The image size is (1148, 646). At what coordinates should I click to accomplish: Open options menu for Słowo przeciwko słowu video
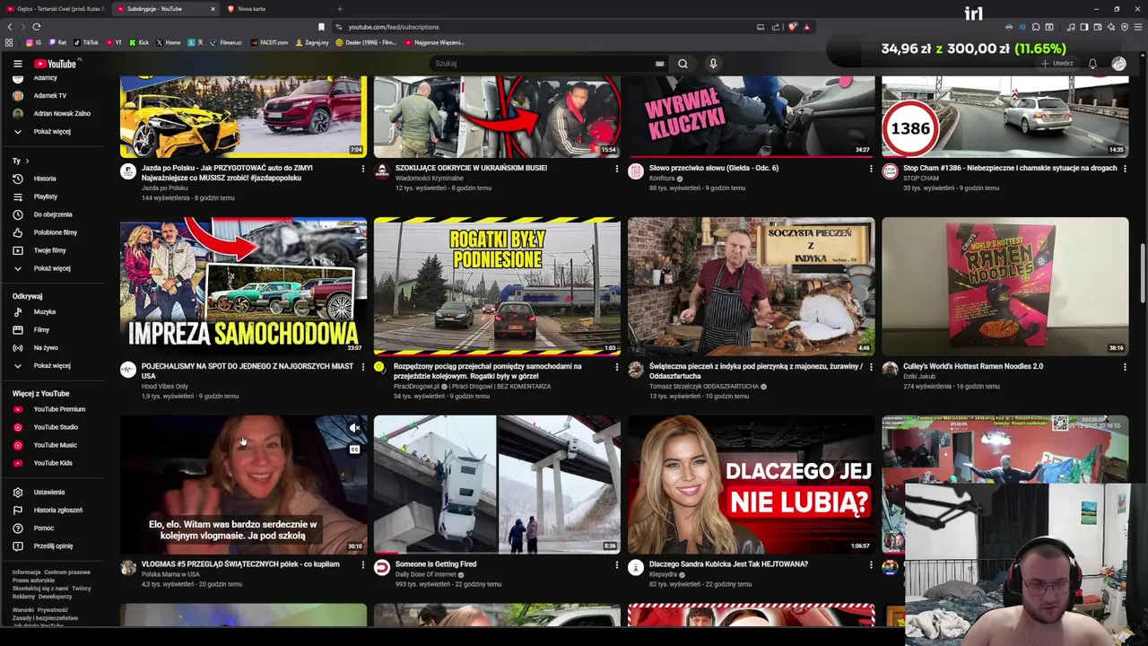871,169
